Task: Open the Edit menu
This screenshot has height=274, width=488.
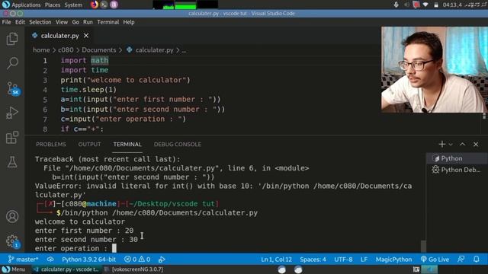Action: pos(20,22)
